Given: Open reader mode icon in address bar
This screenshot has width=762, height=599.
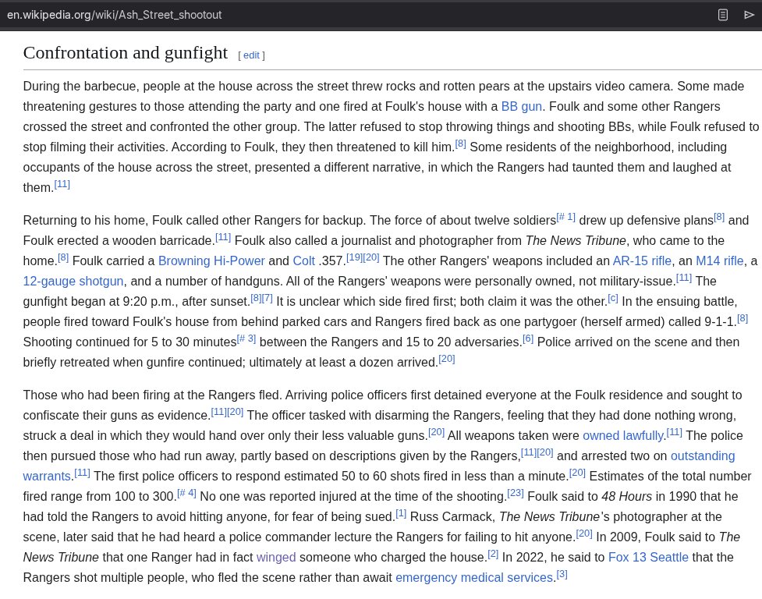Looking at the screenshot, I should (723, 15).
